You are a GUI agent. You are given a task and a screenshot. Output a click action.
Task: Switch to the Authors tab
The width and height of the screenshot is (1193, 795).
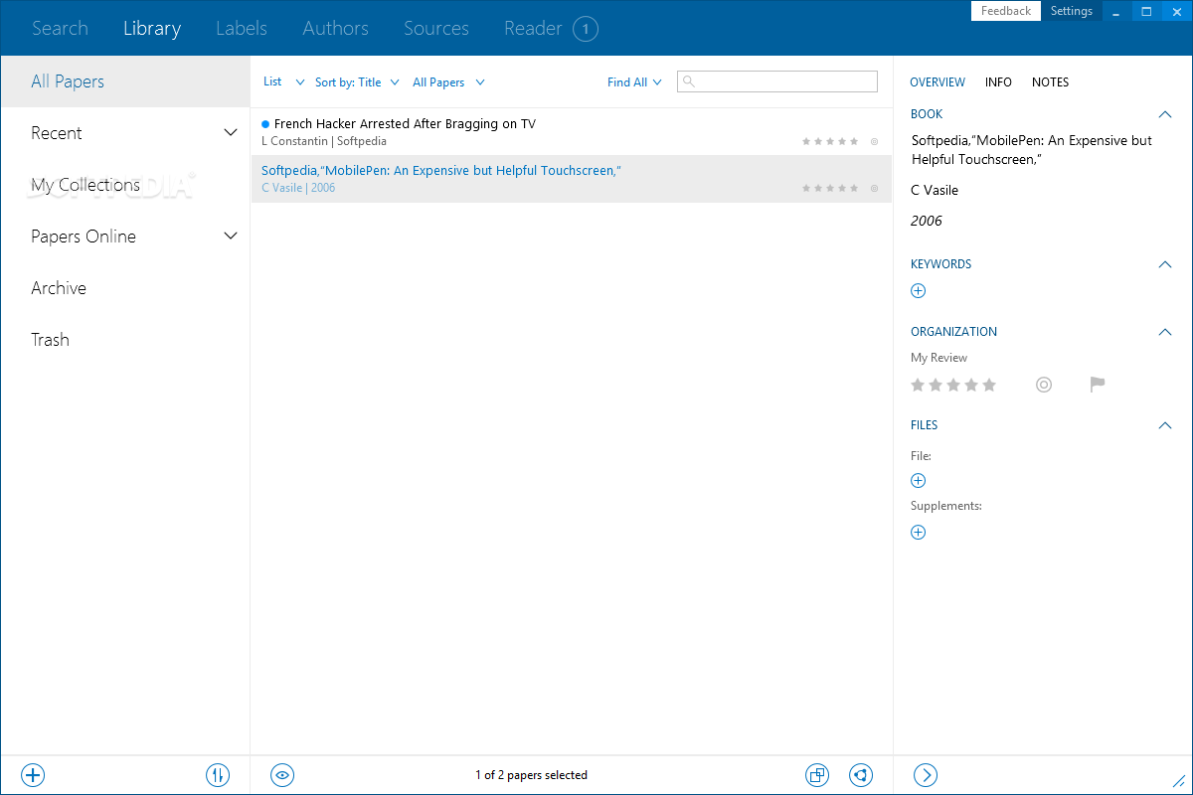(x=336, y=29)
